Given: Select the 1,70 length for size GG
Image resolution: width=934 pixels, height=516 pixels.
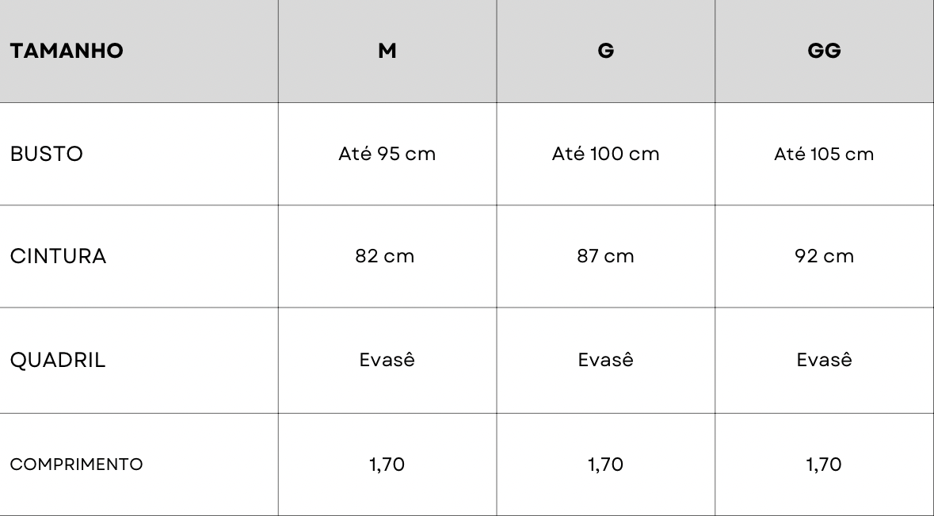Looking at the screenshot, I should pyautogui.click(x=824, y=464).
